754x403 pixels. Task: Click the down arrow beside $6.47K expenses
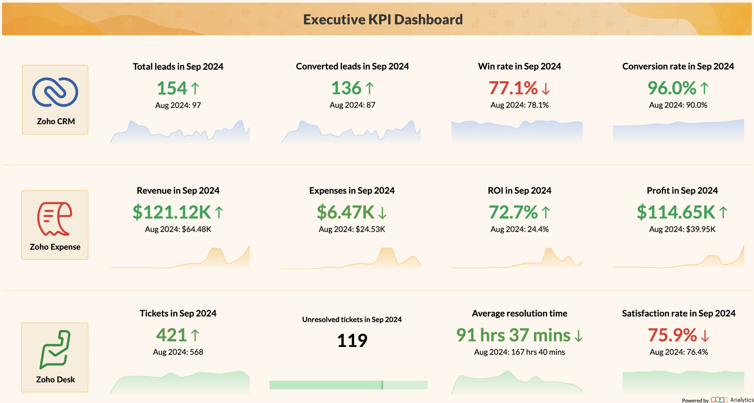382,213
